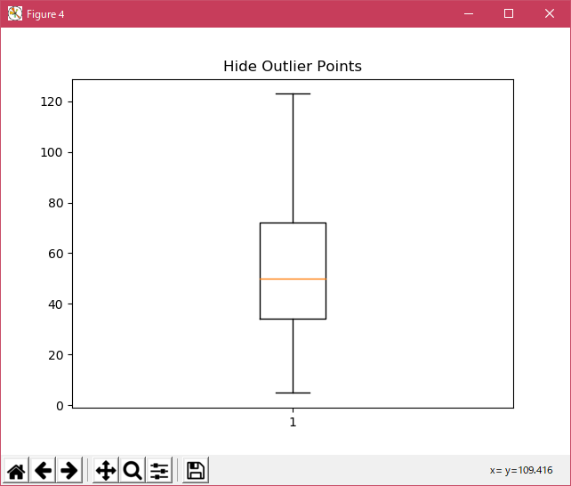571x486 pixels.
Task: Open the Configure subplots dialog
Action: click(159, 471)
